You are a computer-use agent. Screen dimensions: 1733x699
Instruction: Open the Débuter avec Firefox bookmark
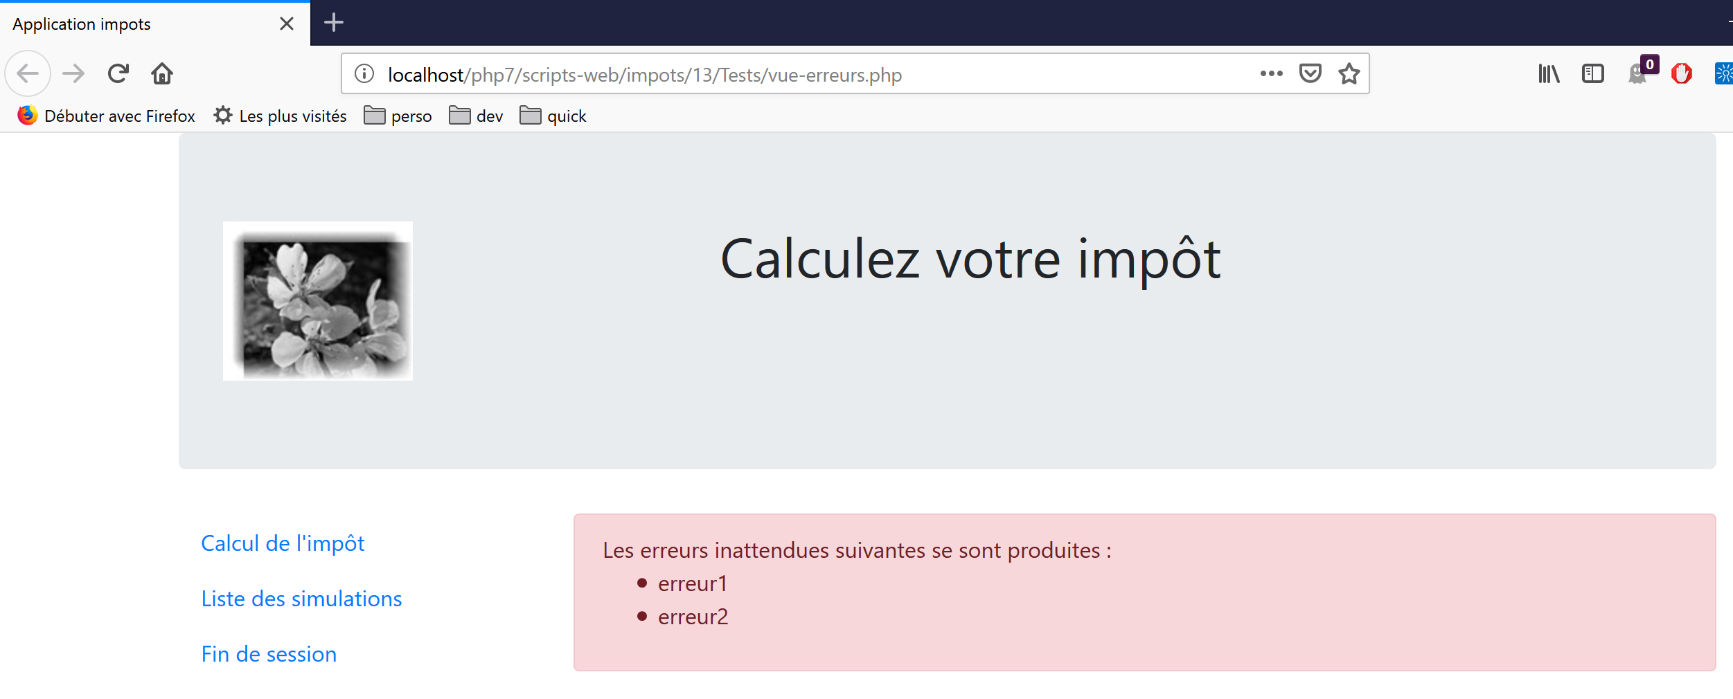click(x=107, y=116)
